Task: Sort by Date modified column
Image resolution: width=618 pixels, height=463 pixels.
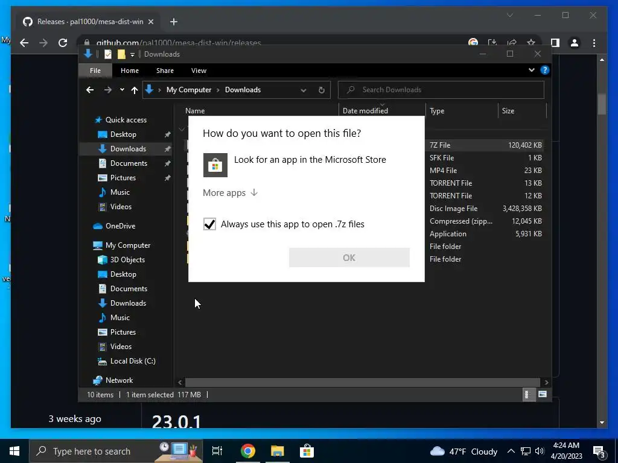Action: [x=365, y=111]
